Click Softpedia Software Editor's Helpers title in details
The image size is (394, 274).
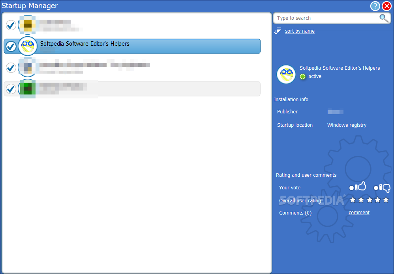(340, 68)
